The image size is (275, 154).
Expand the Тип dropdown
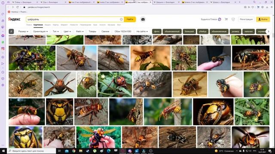(x=56, y=31)
